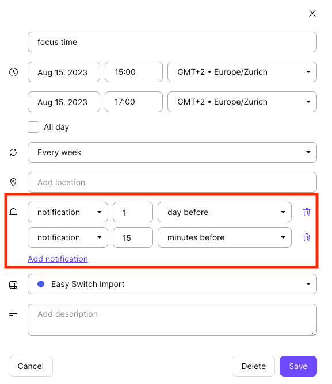Open the start date Aug 15, 2023 field
This screenshot has height=384, width=332.
point(64,72)
